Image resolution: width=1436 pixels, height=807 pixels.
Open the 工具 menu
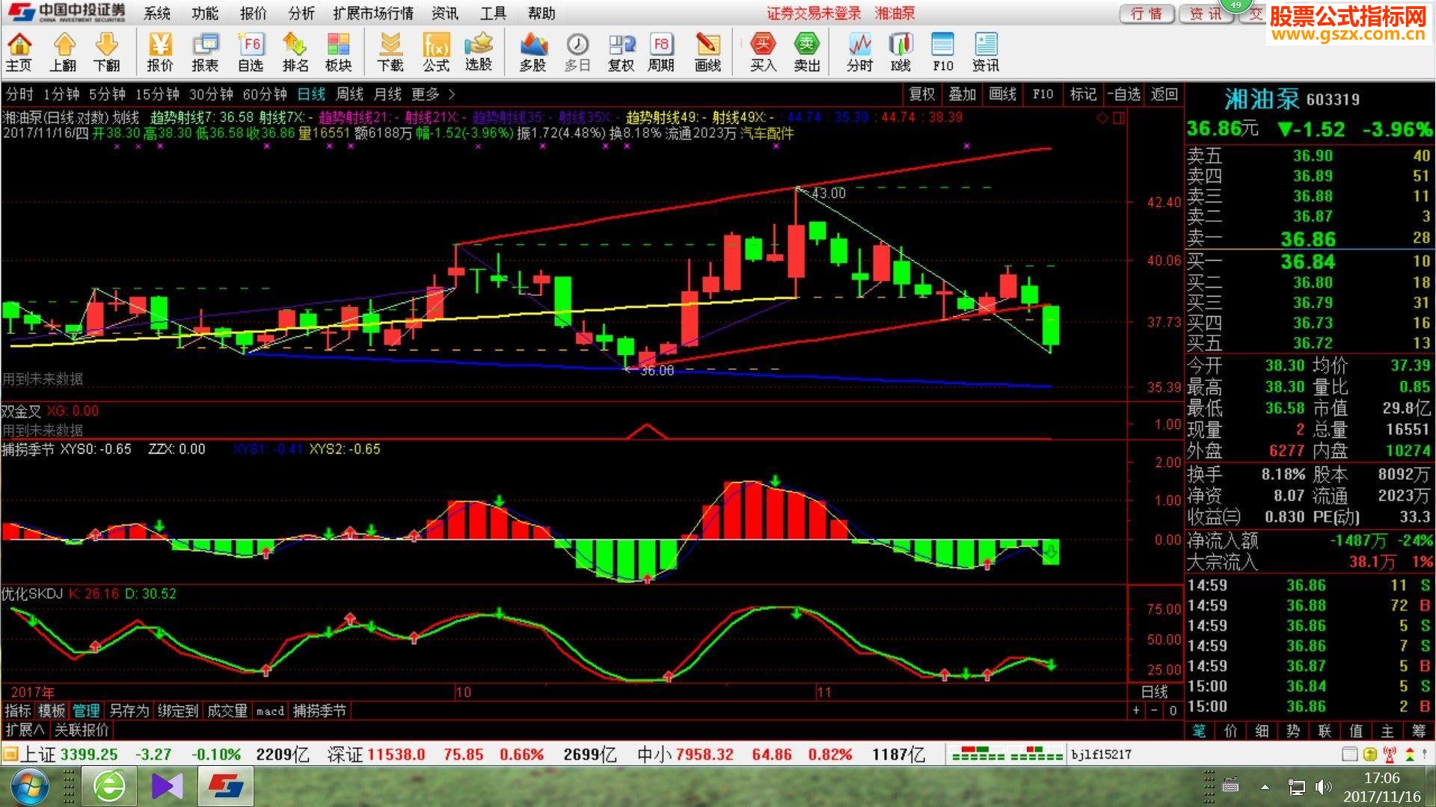tap(493, 13)
